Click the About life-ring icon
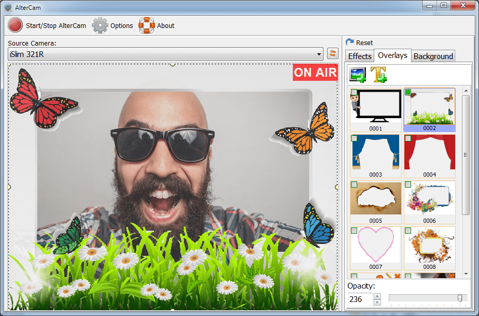The height and width of the screenshot is (316, 479). pos(147,25)
